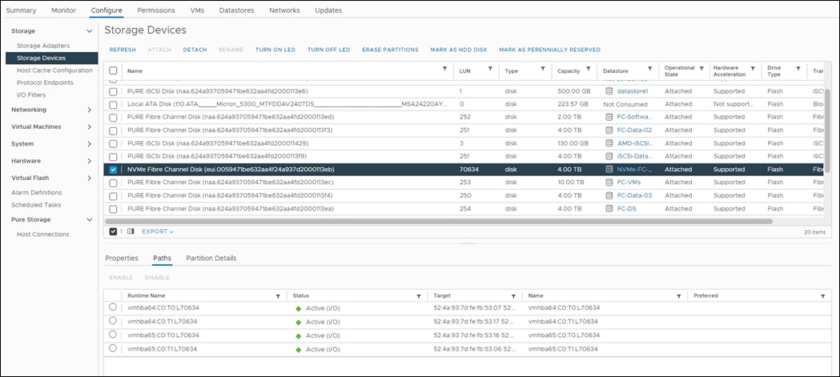
Task: Open filter icon on Hardware Acceleration column
Action: tap(752, 69)
